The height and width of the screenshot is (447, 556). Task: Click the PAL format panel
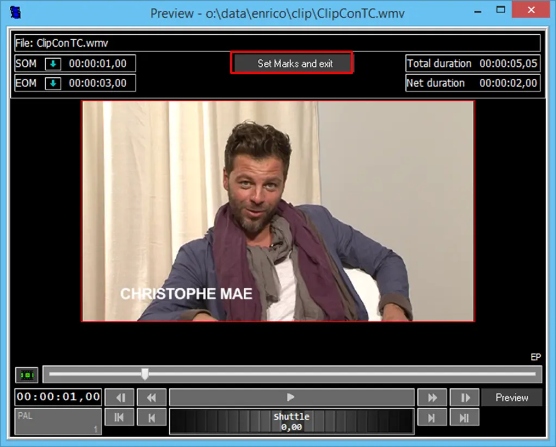click(58, 421)
